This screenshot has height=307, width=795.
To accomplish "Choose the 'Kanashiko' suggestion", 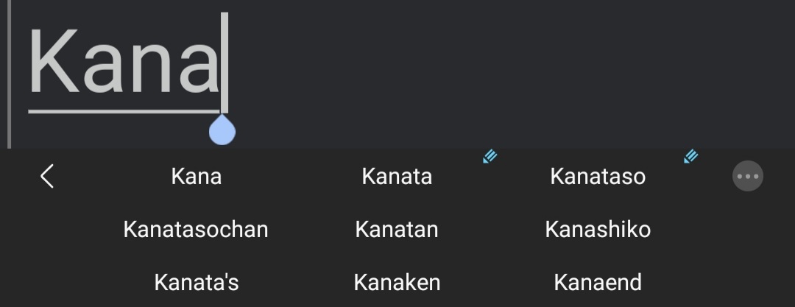I will (x=598, y=230).
